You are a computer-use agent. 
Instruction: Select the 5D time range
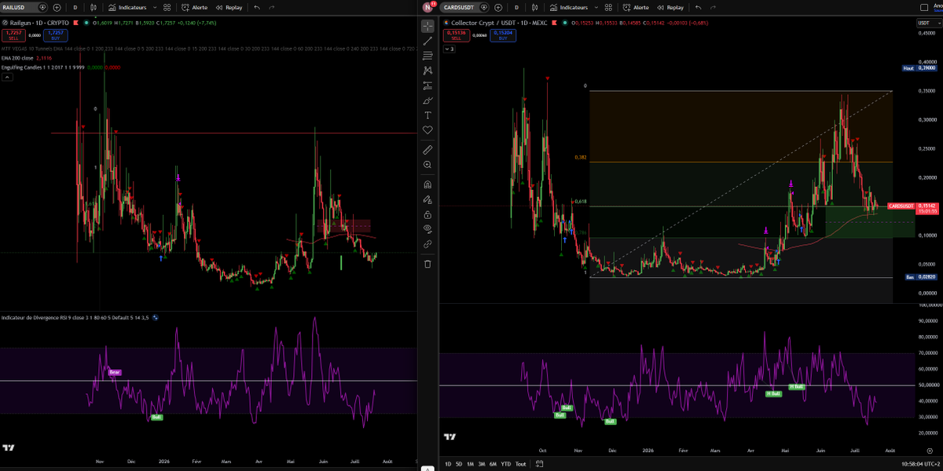[x=459, y=464]
